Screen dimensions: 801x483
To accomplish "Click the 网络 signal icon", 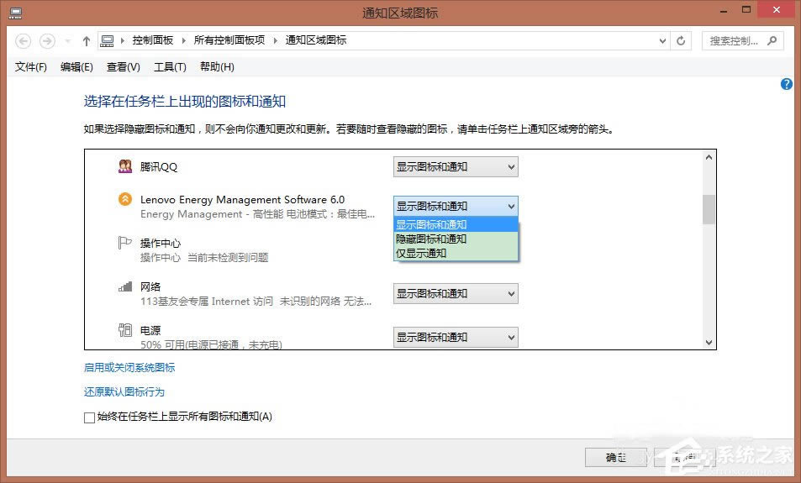I will click(x=125, y=286).
